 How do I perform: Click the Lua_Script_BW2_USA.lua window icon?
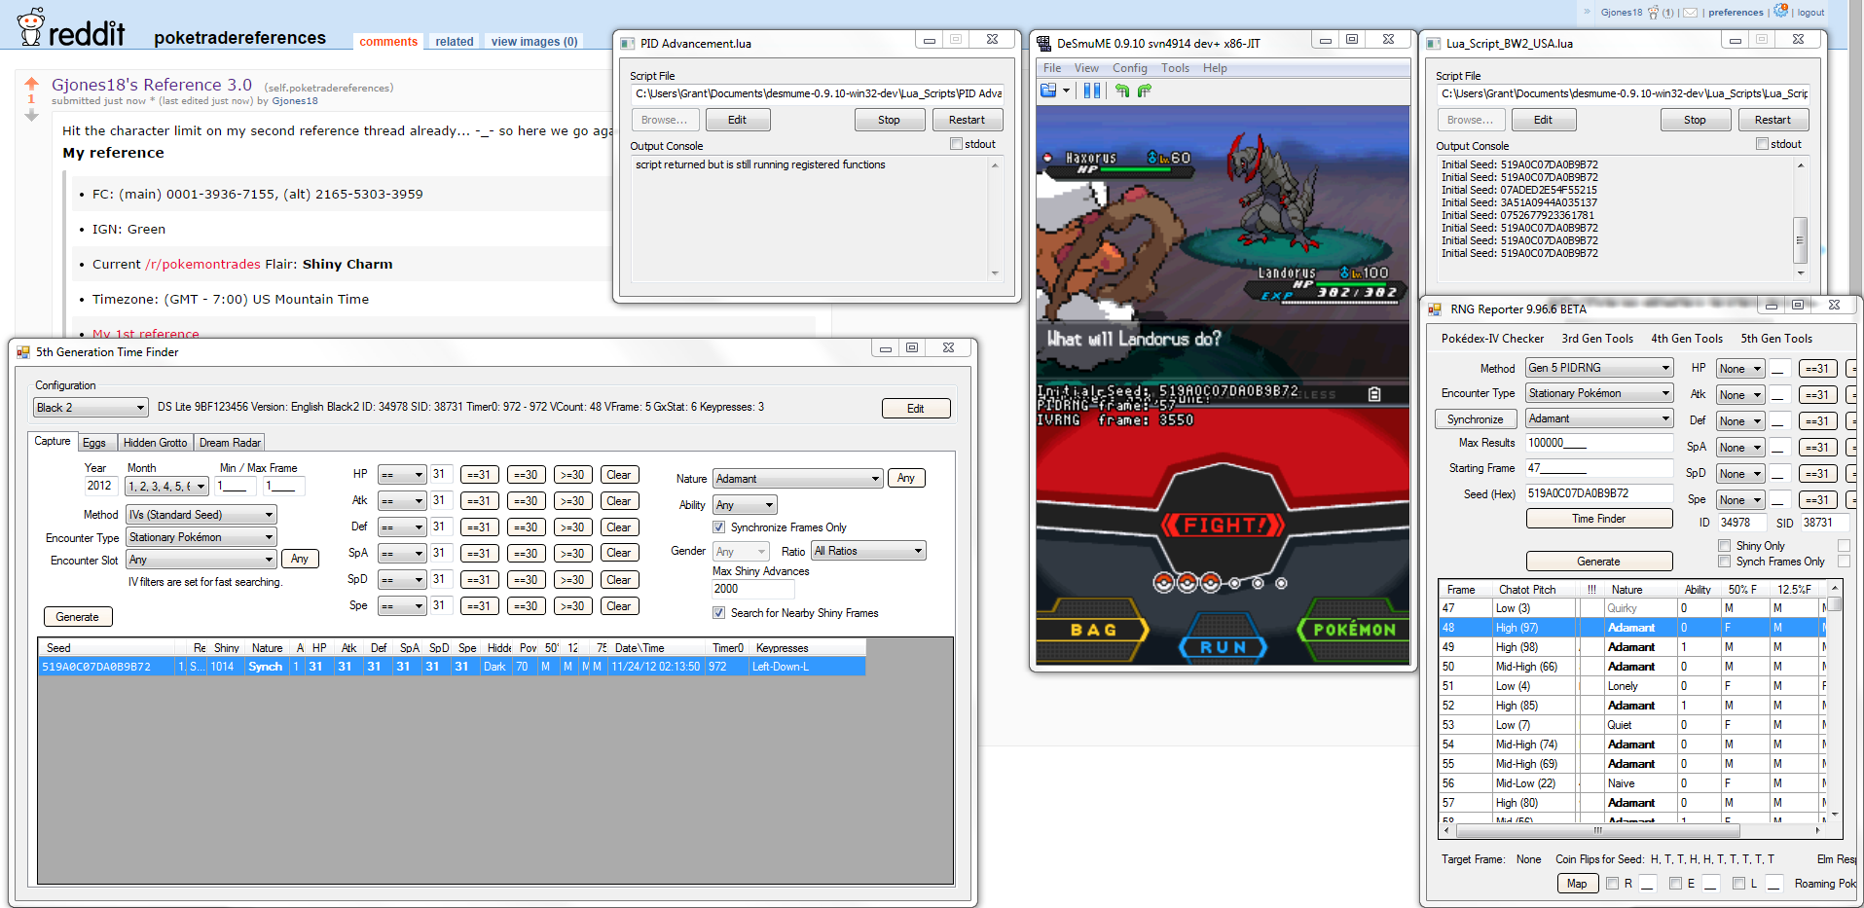coord(1433,44)
